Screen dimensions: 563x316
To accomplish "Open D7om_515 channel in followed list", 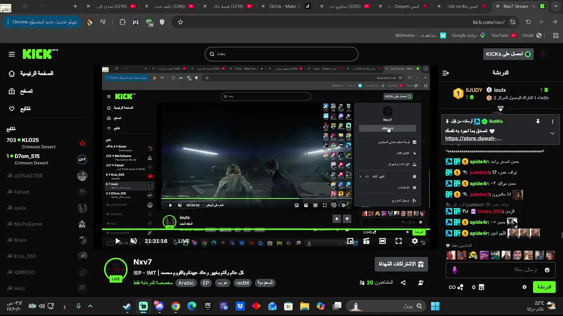I will click(47, 159).
